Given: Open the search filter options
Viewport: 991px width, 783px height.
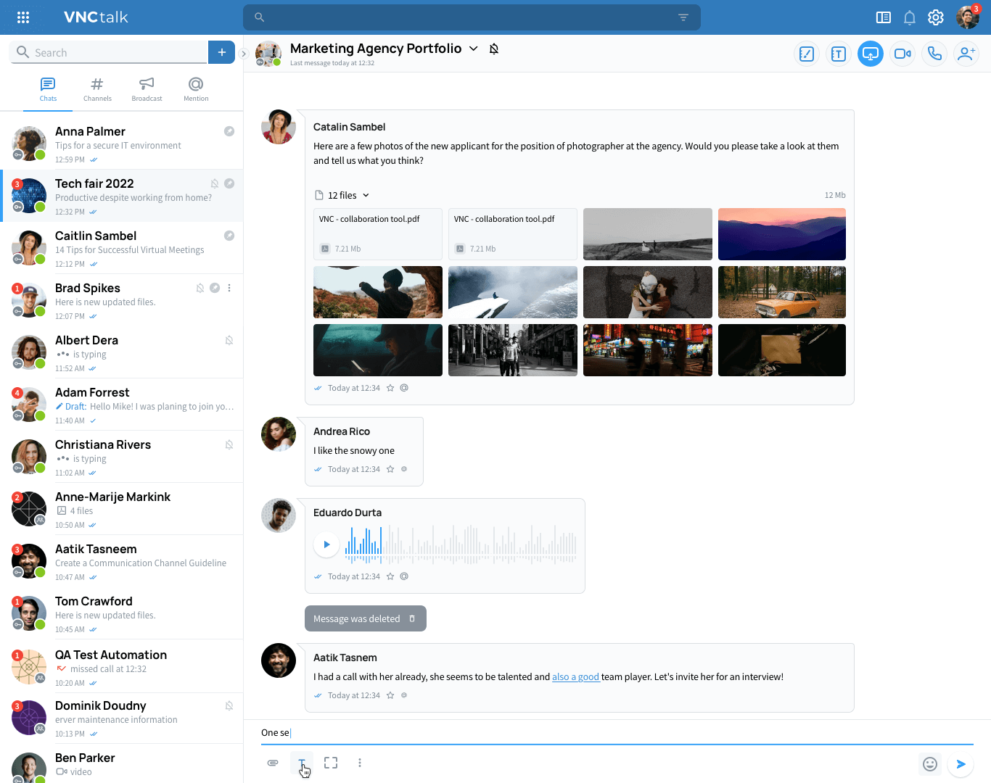Looking at the screenshot, I should click(x=683, y=17).
